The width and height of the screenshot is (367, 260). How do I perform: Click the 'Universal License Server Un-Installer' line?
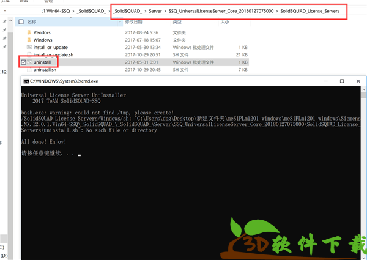click(73, 95)
